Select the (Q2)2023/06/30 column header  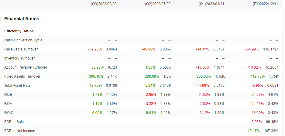point(158,4)
